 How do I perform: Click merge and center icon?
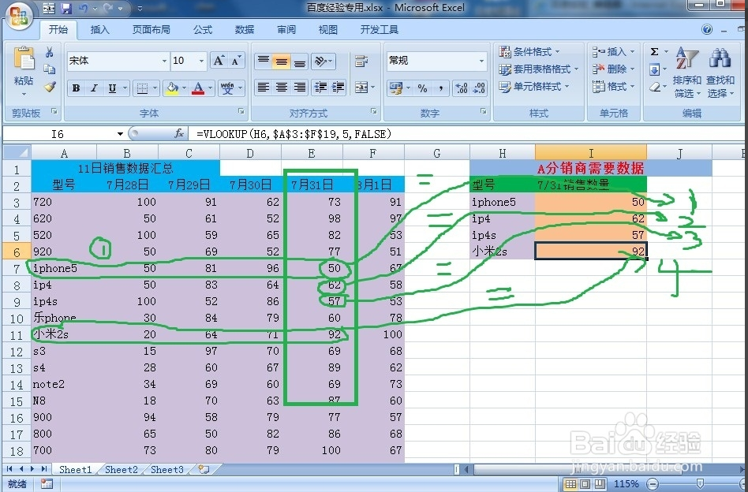pyautogui.click(x=361, y=88)
